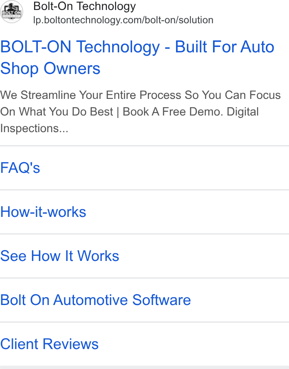This screenshot has height=369, width=289.
Task: Click the word 'Software' in the sitelinks
Action: click(x=162, y=300)
